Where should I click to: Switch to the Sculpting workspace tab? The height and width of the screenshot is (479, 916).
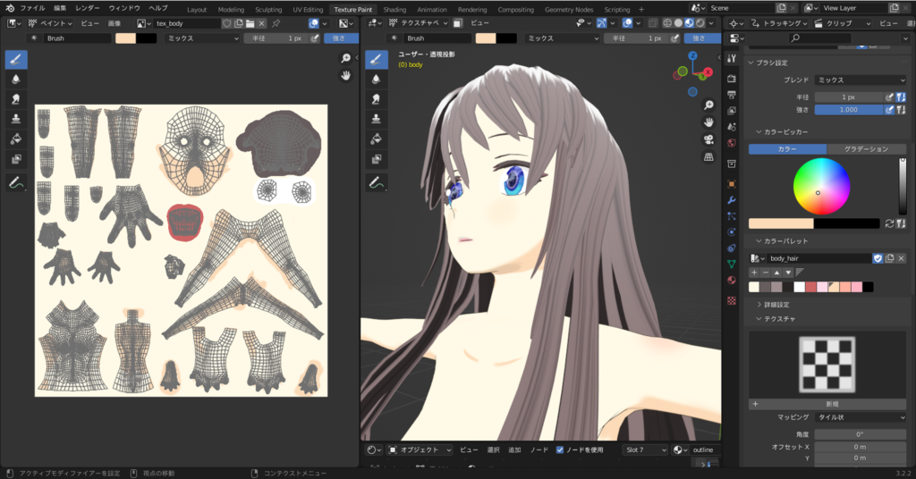pyautogui.click(x=268, y=9)
